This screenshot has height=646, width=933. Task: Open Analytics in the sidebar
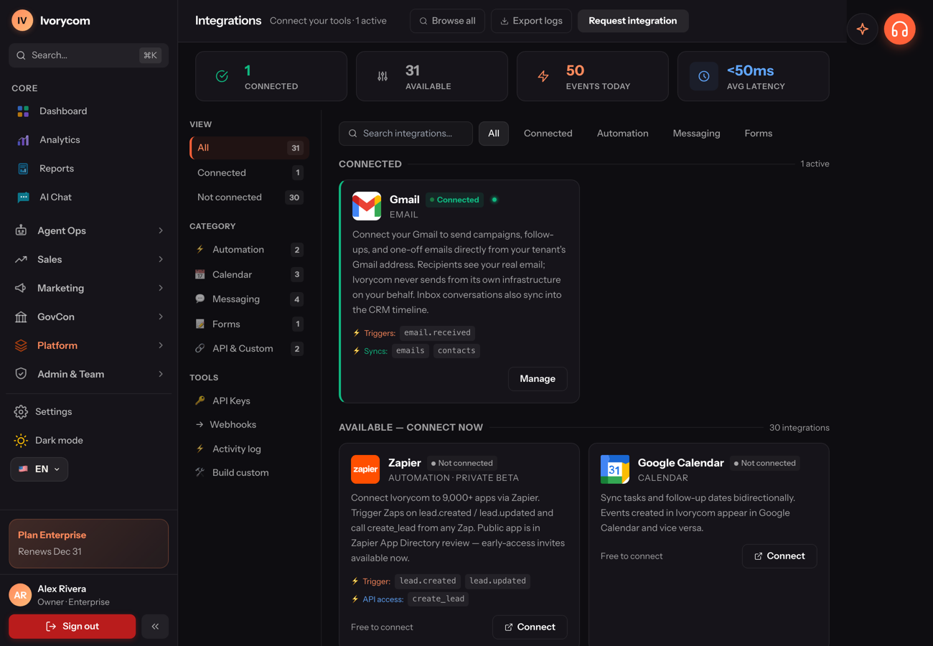point(89,140)
